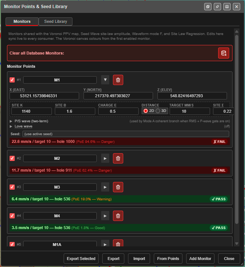Select the 3D distance radio button
245x267 pixels.
click(x=158, y=111)
